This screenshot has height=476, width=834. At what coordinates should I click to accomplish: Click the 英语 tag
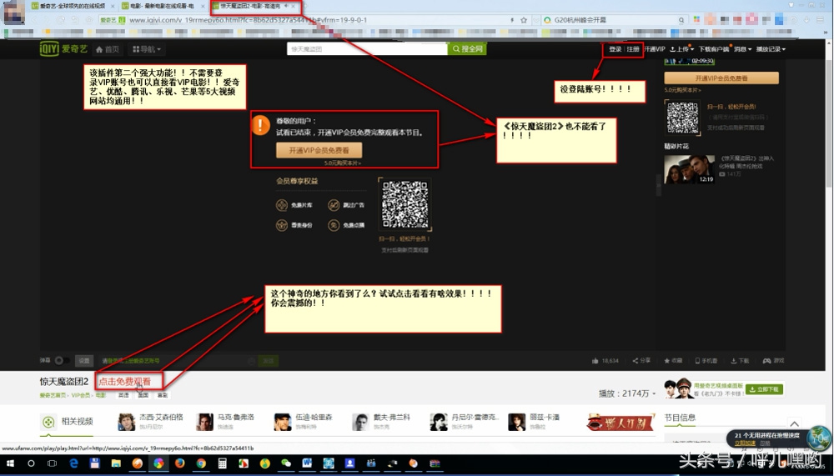[123, 395]
